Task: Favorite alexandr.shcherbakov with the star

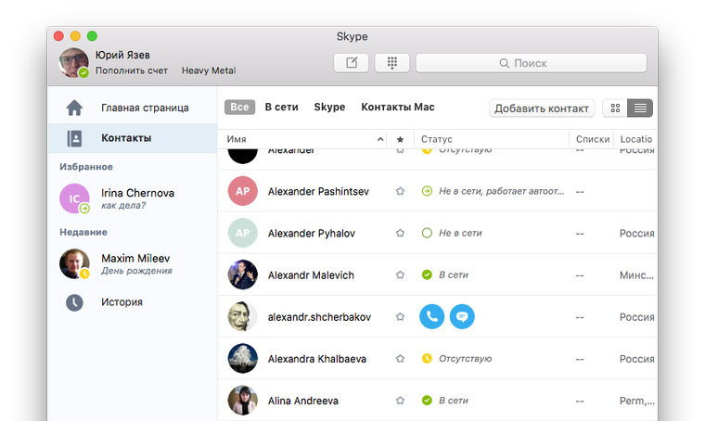Action: coord(400,317)
